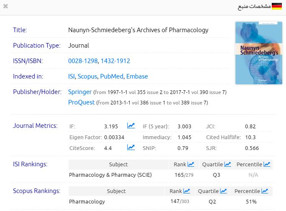Click the German flag icon
This screenshot has width=286, height=211.
[x=277, y=6]
